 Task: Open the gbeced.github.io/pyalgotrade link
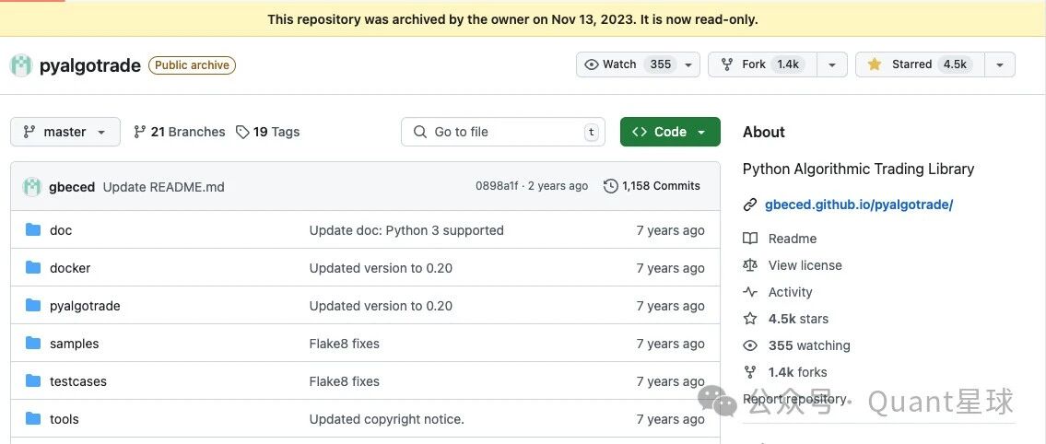tap(859, 204)
